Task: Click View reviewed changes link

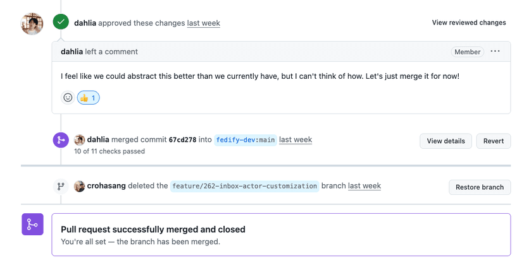Action: pos(468,23)
